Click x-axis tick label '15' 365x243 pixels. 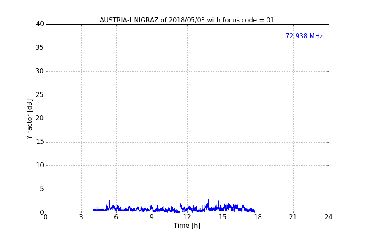pyautogui.click(x=222, y=217)
